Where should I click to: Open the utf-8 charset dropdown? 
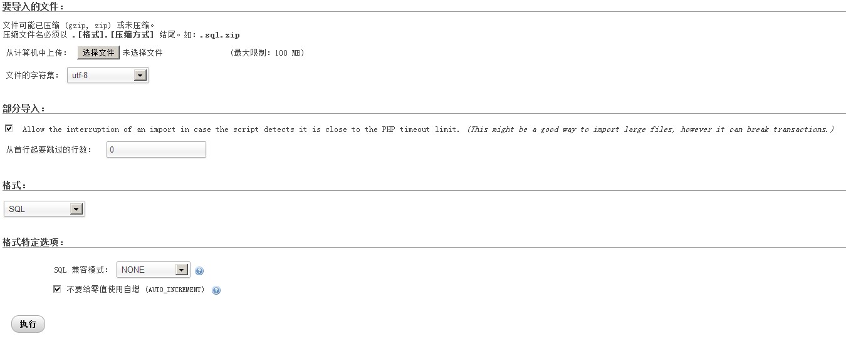point(108,76)
